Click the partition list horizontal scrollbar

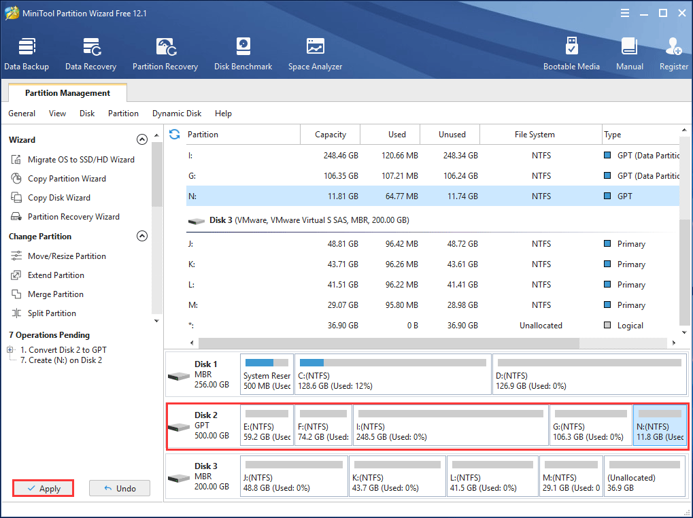(389, 343)
